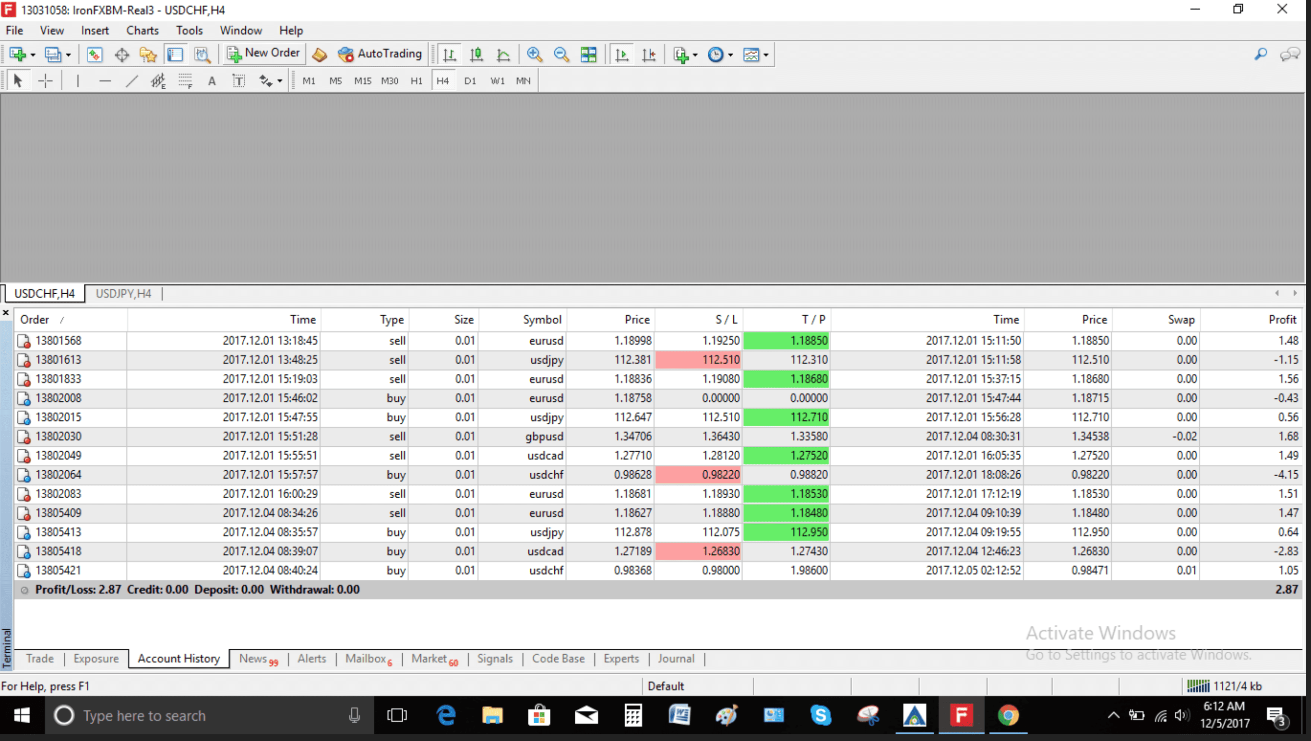
Task: Select the Cursor arrow tool
Action: click(x=18, y=81)
